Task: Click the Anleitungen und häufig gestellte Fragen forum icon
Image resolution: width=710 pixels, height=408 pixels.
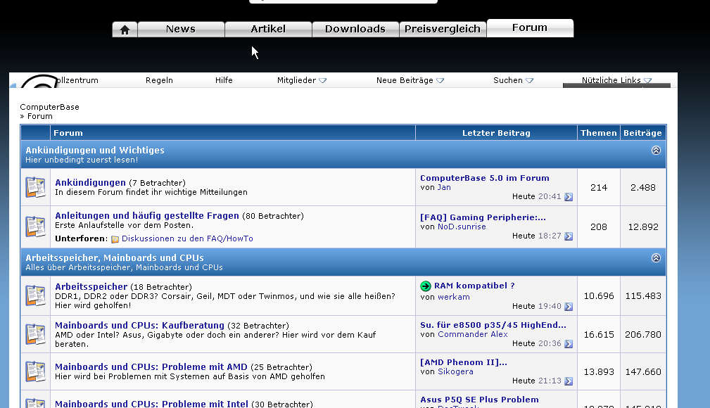Action: (x=35, y=227)
